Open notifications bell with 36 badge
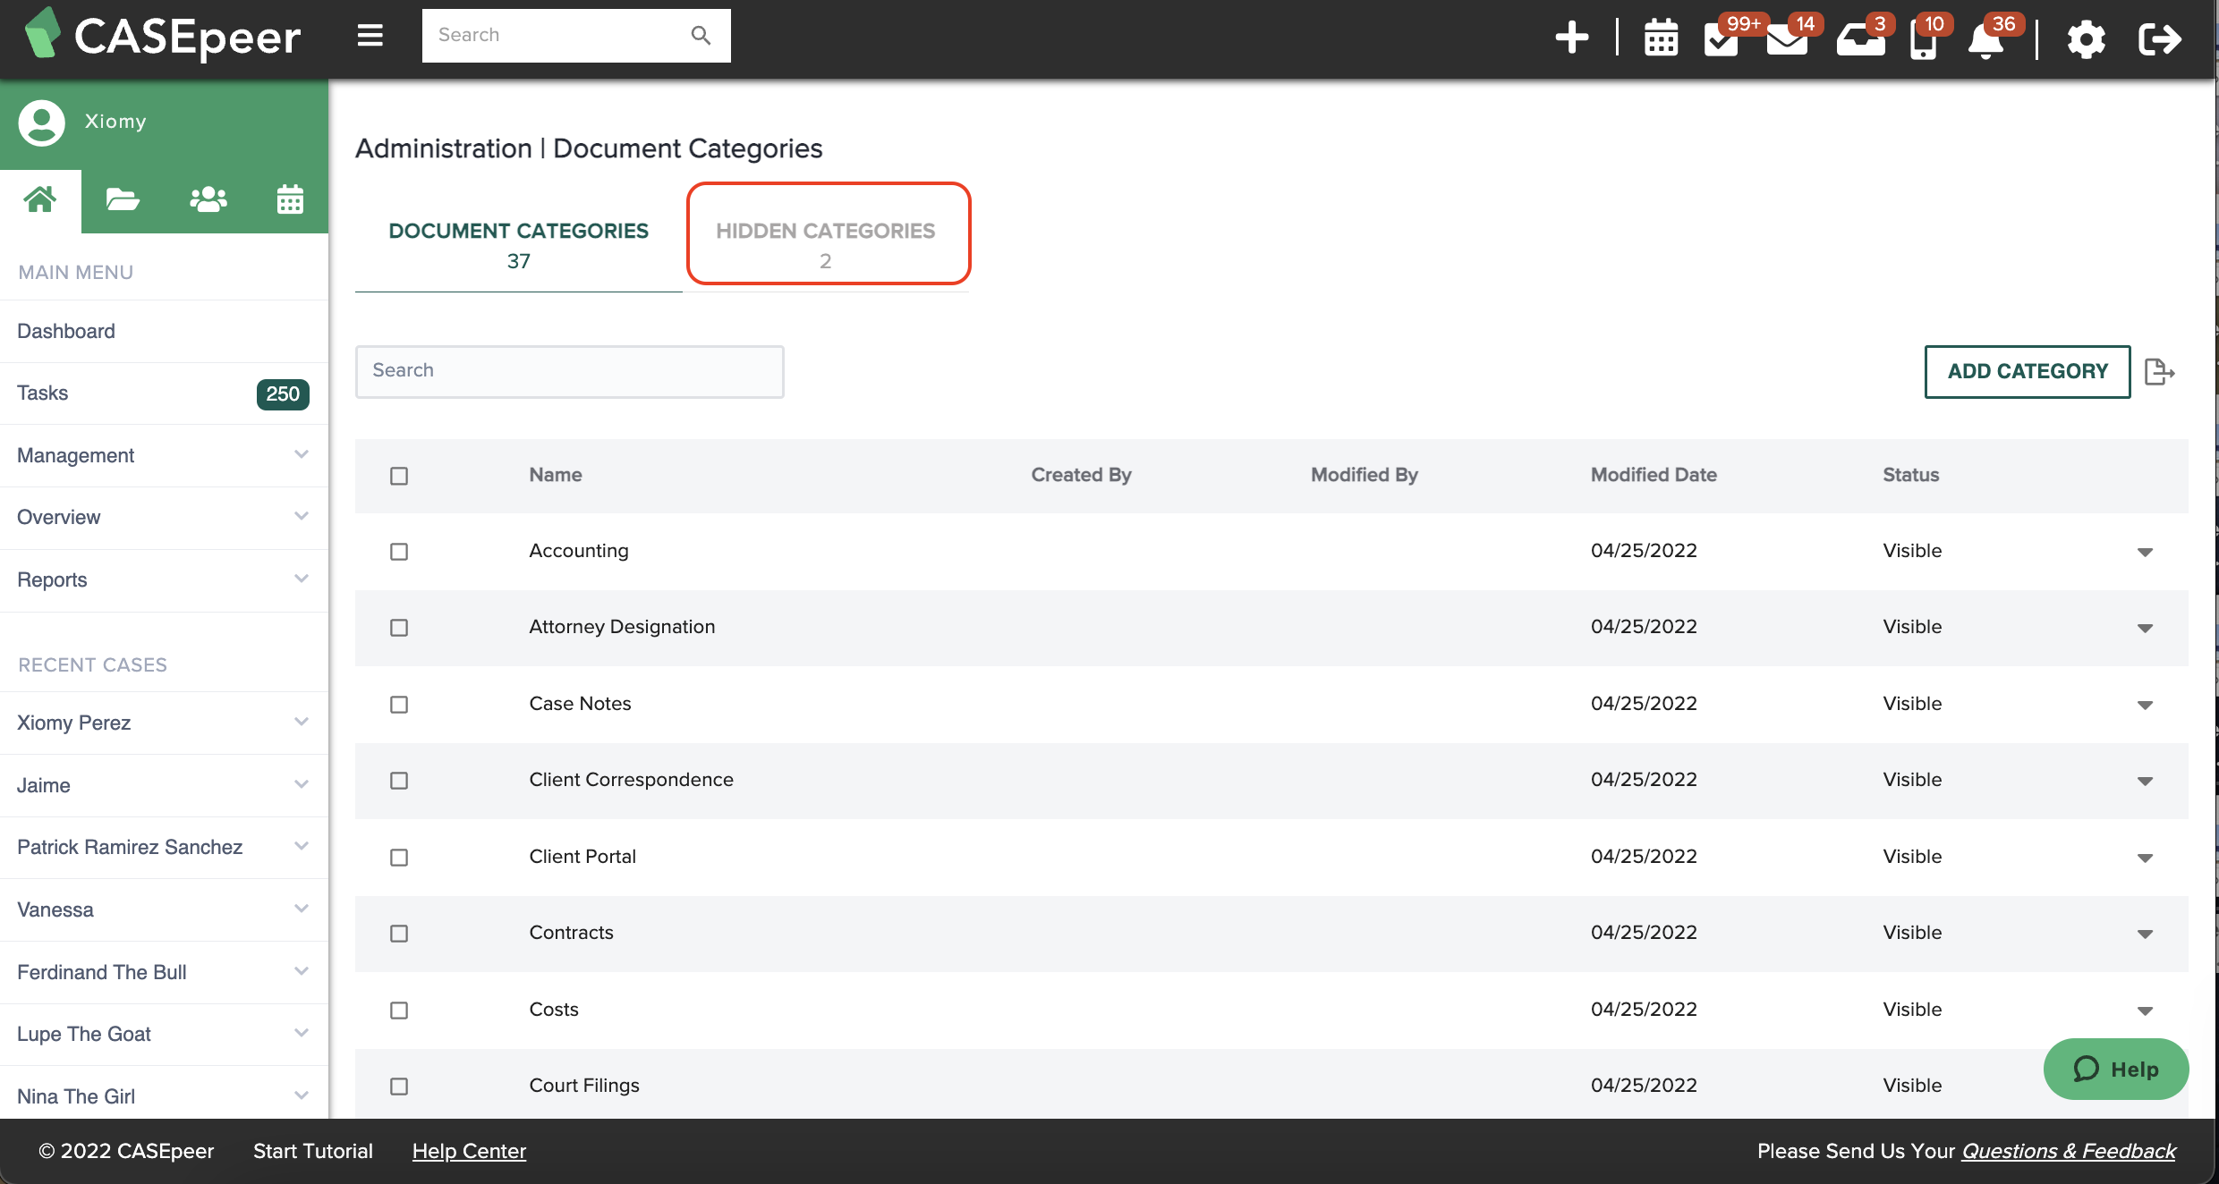Viewport: 2219px width, 1184px height. coord(1986,39)
